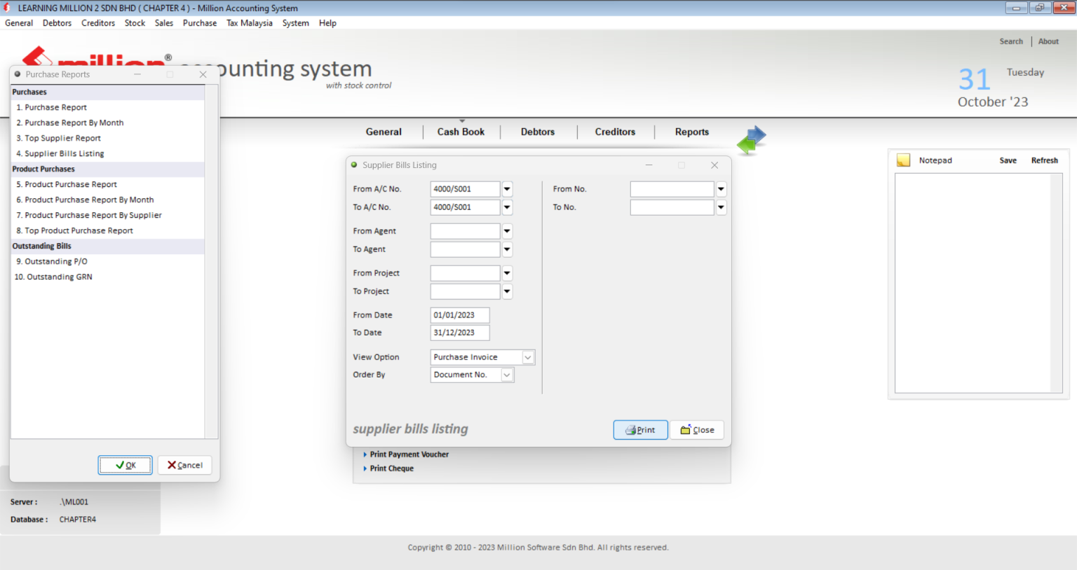
Task: Open the Sales menu
Action: [x=164, y=23]
